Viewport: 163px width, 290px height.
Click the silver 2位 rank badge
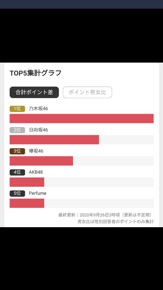pyautogui.click(x=17, y=130)
